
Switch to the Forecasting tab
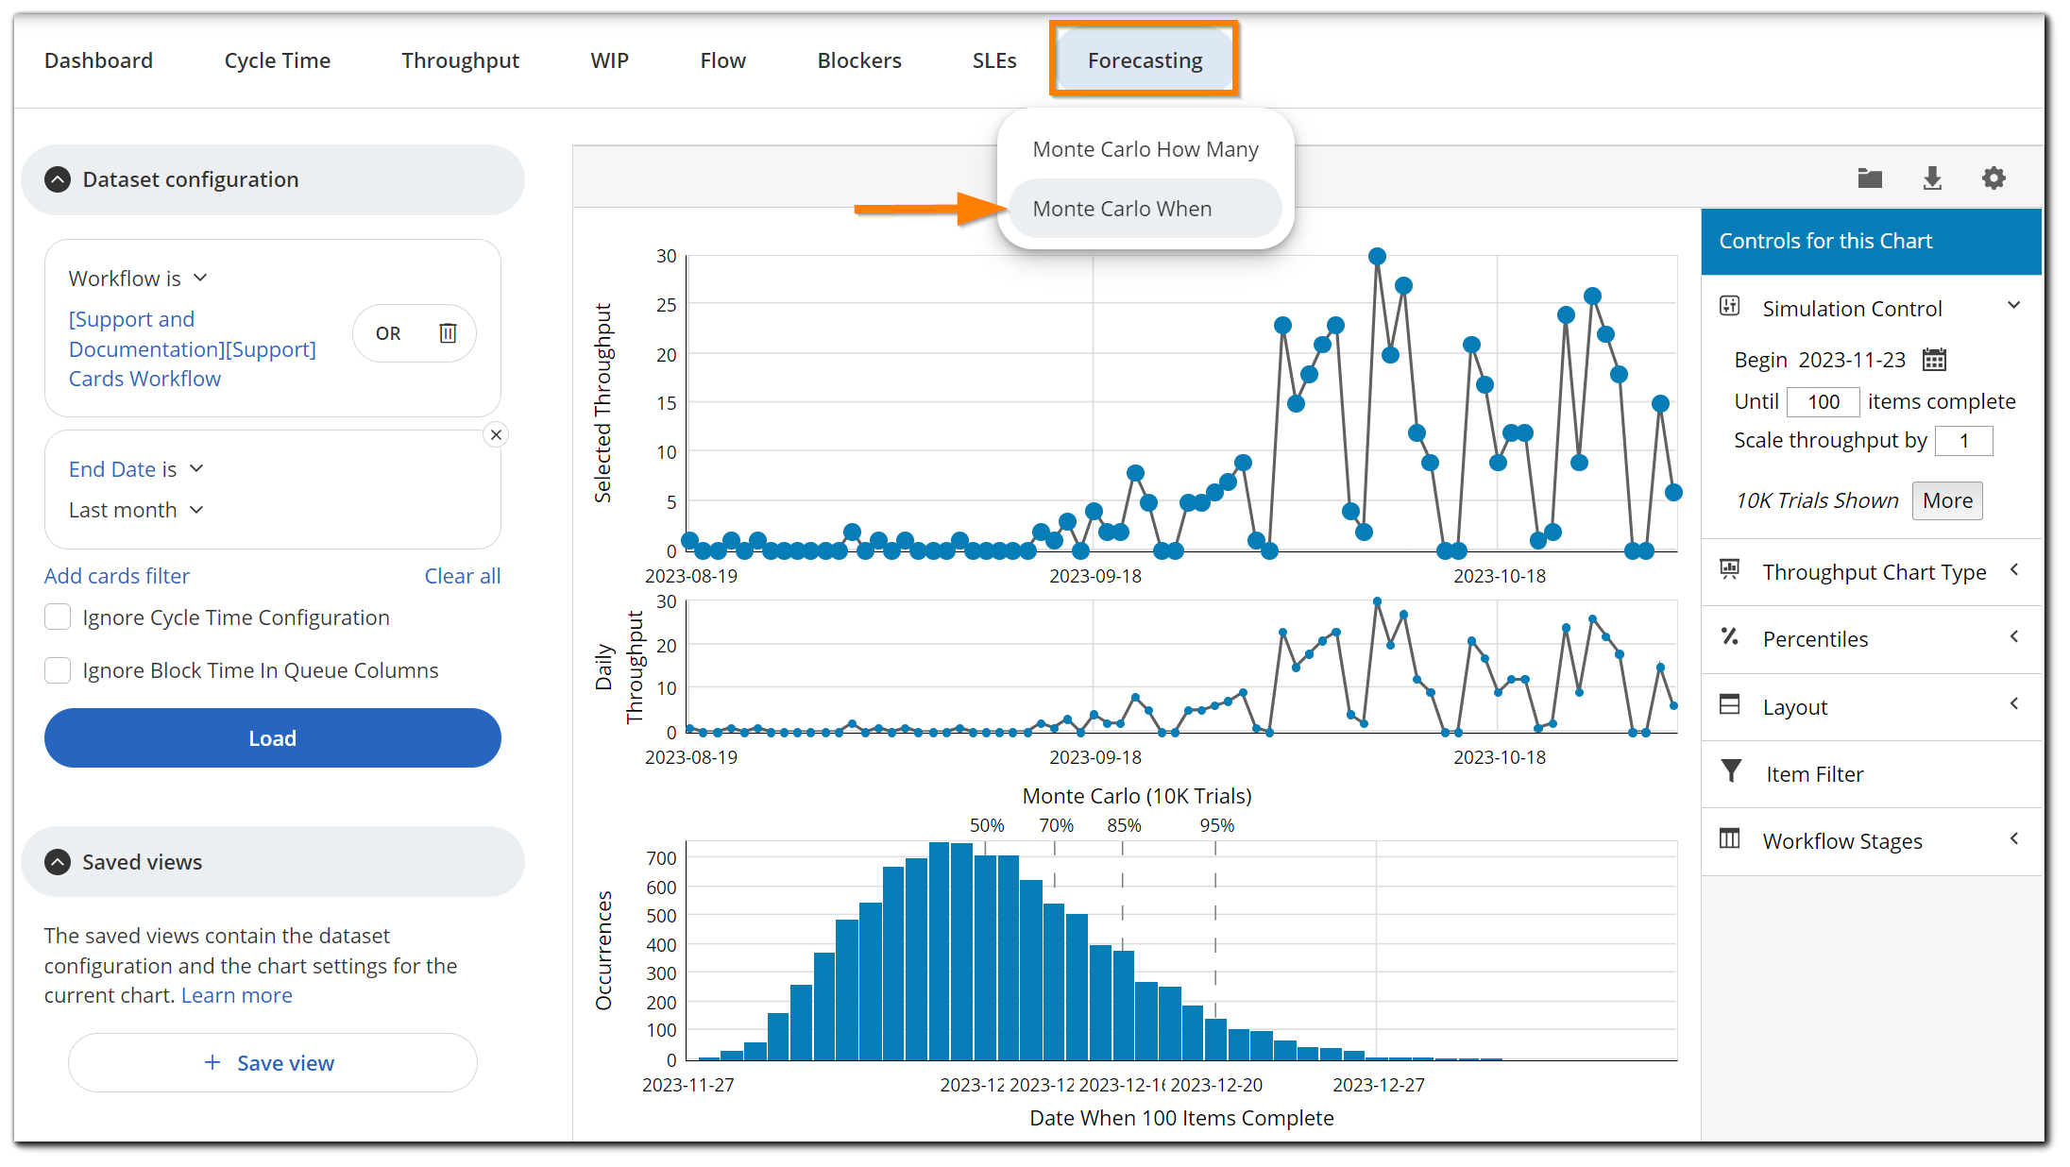pyautogui.click(x=1145, y=59)
